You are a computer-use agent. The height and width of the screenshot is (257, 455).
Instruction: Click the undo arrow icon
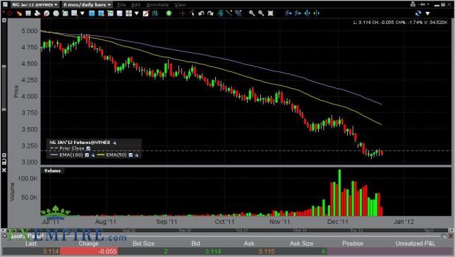point(201,13)
